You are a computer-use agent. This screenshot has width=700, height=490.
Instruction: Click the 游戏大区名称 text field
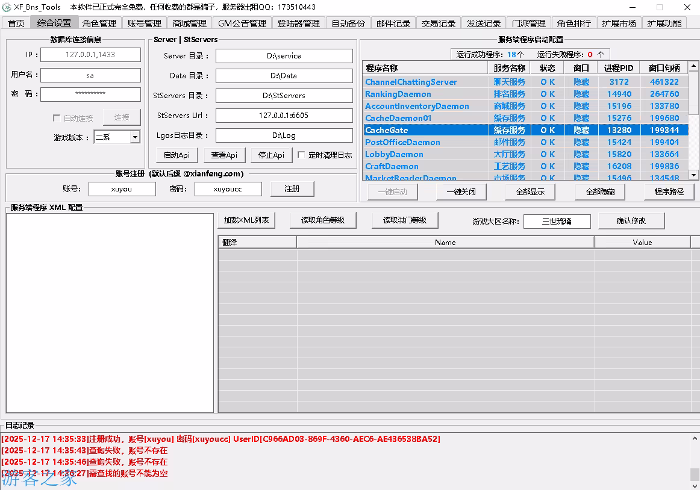click(x=557, y=221)
